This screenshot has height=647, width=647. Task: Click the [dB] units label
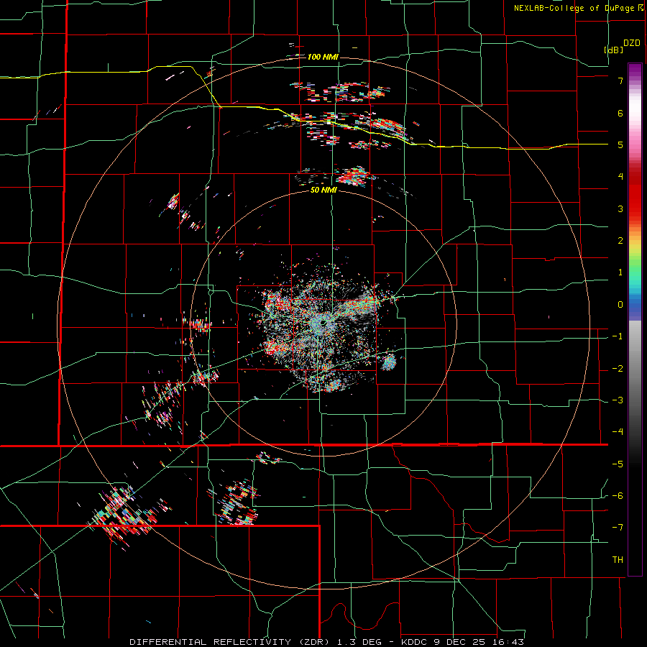click(614, 50)
